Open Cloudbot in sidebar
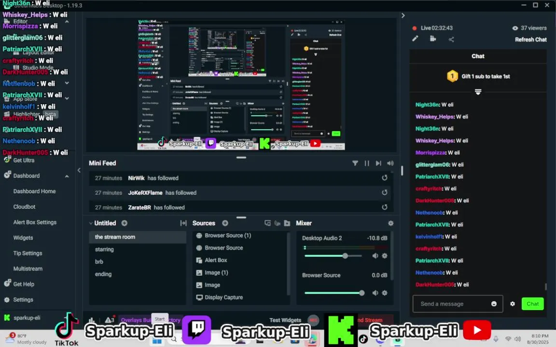Viewport: 556px width, 347px height. pyautogui.click(x=24, y=207)
